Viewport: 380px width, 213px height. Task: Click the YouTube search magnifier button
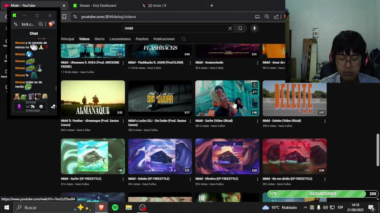click(240, 28)
